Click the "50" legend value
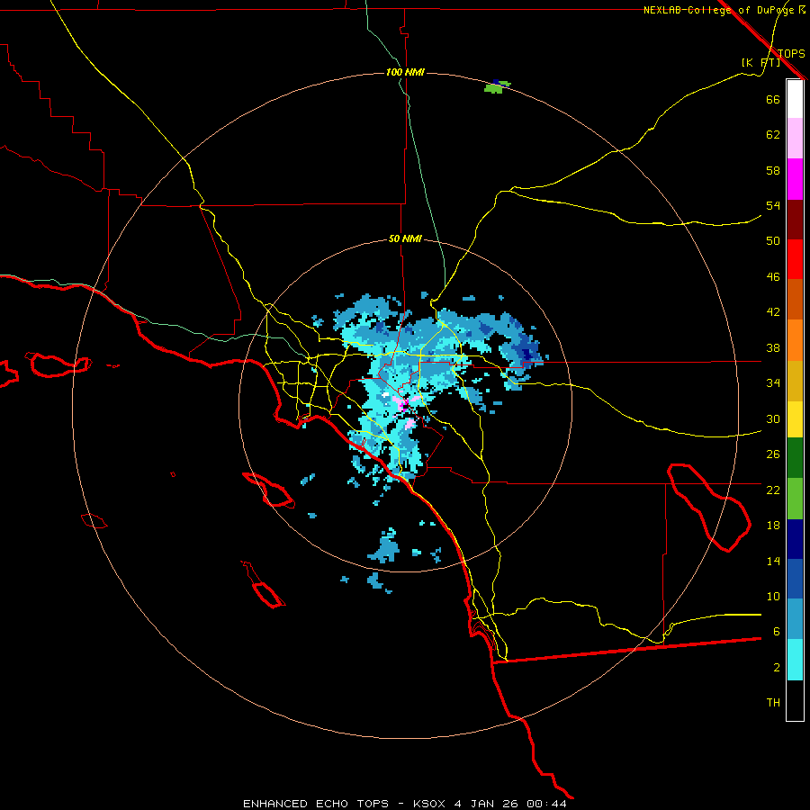 click(773, 240)
